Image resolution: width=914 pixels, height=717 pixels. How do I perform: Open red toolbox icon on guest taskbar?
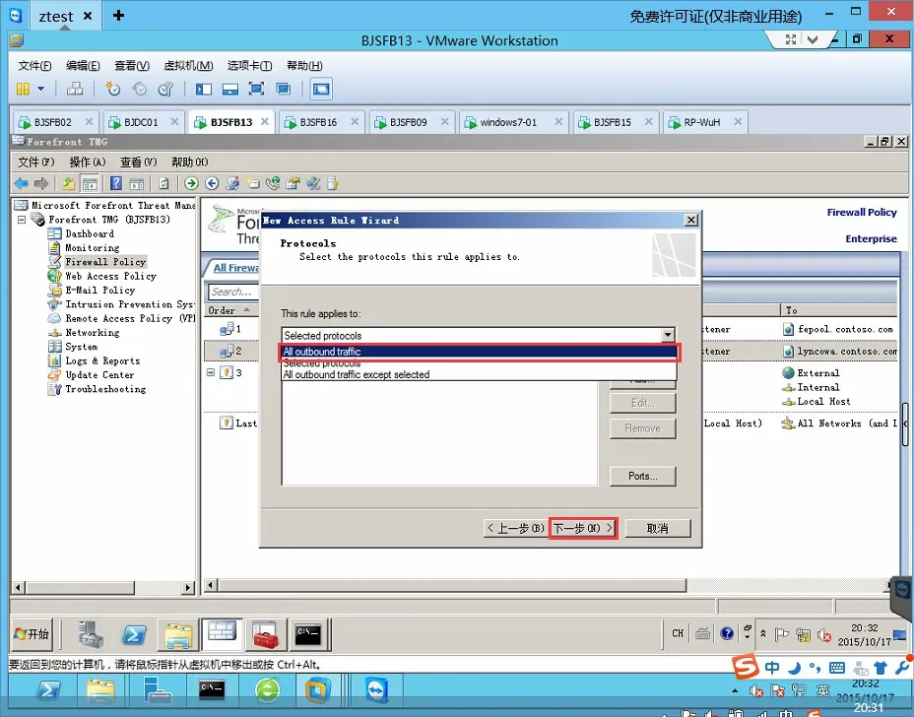click(x=265, y=634)
